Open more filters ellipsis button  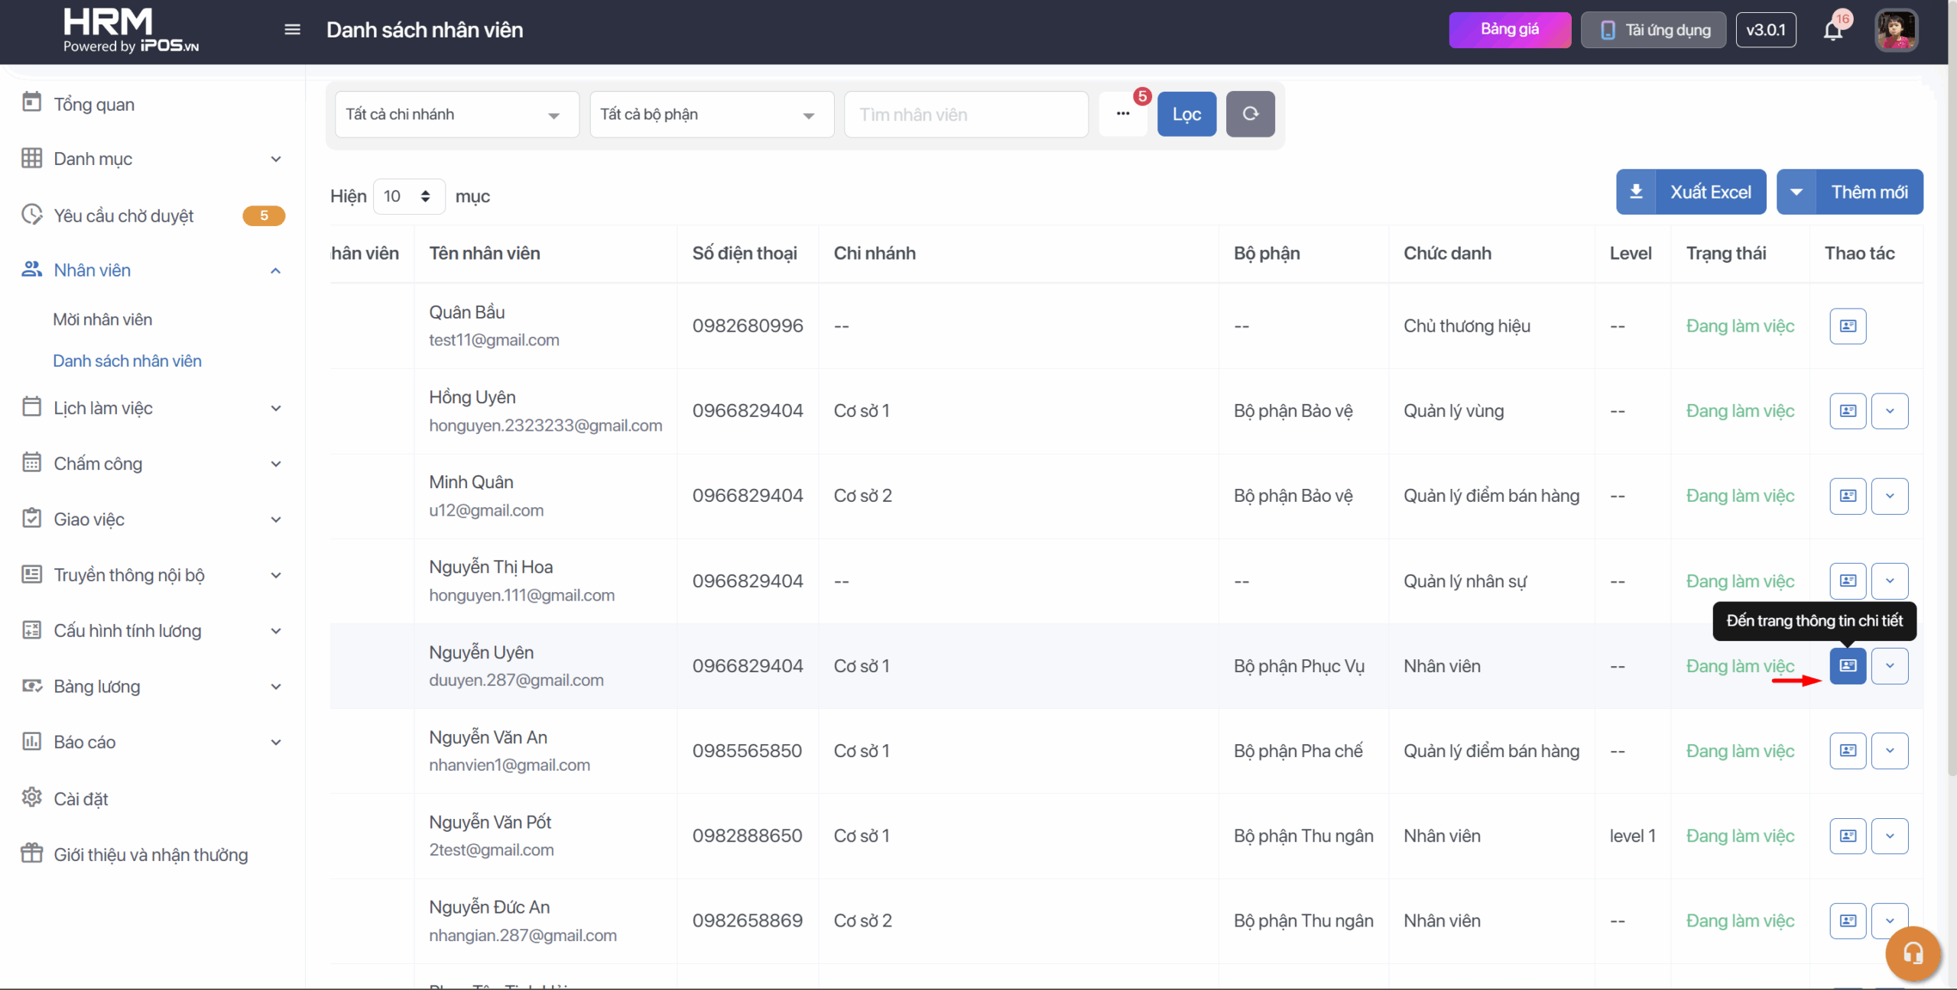(x=1122, y=114)
